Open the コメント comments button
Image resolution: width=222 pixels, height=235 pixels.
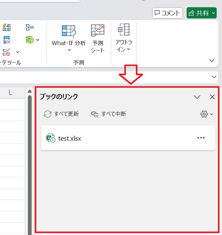pos(167,13)
